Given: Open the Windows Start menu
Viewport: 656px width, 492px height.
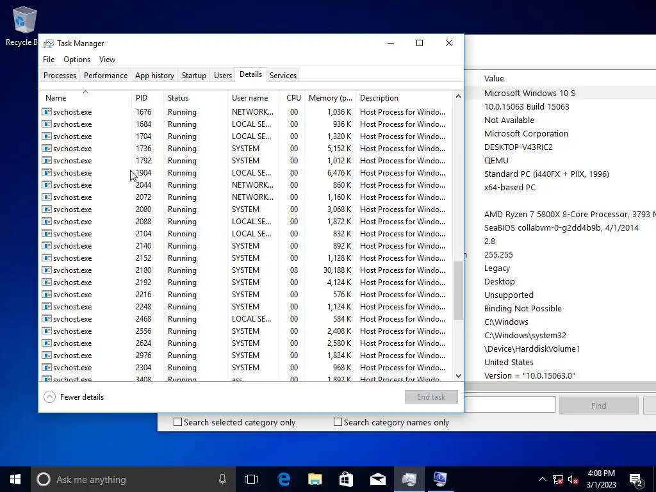Looking at the screenshot, I should pos(15,479).
